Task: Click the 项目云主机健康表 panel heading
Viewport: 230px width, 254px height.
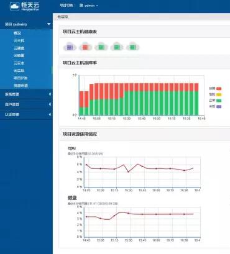Action: (x=80, y=32)
